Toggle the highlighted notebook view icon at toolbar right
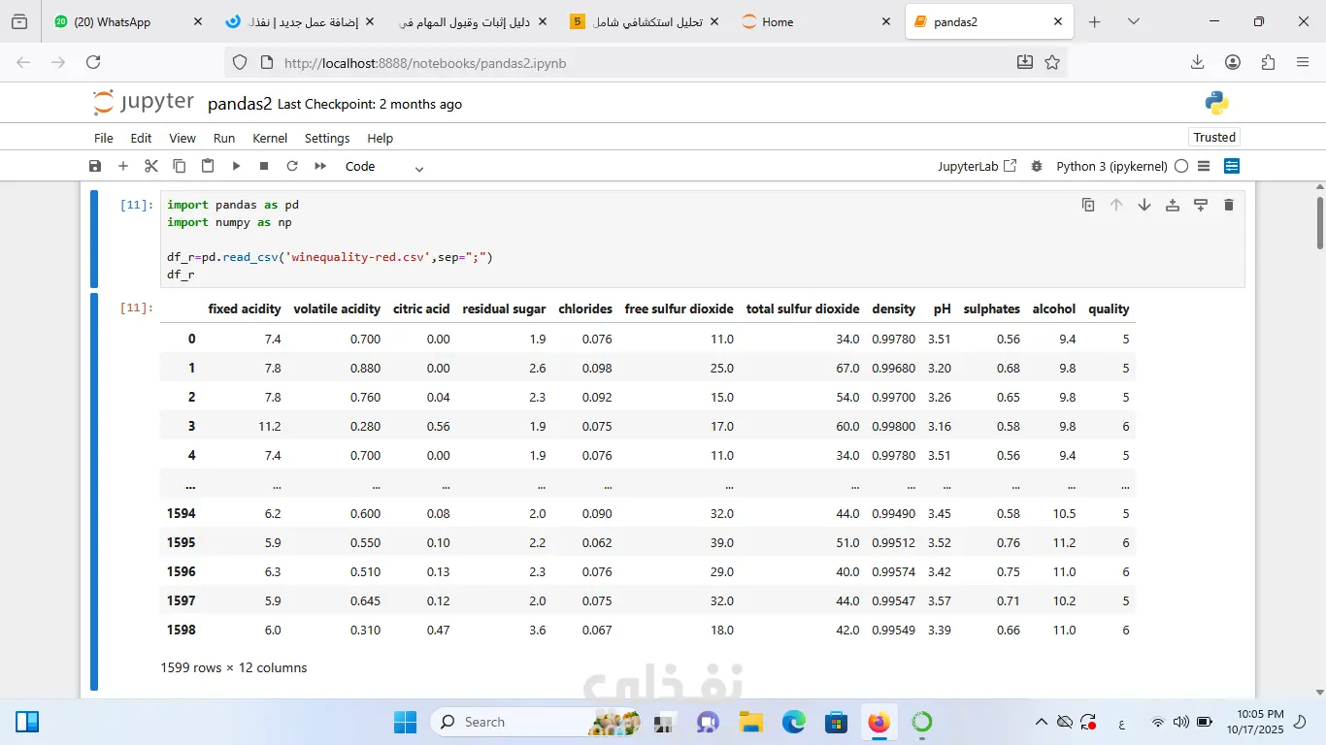The height and width of the screenshot is (745, 1326). 1232,166
